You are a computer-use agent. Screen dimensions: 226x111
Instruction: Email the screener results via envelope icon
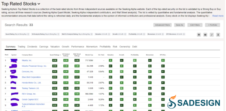pyautogui.click(x=205, y=35)
